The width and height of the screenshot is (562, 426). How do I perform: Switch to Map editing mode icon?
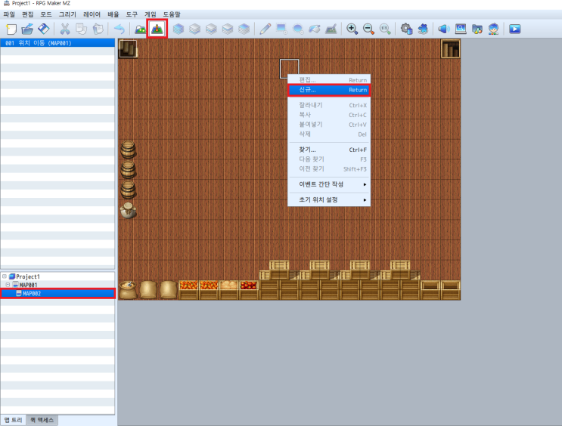pos(140,29)
